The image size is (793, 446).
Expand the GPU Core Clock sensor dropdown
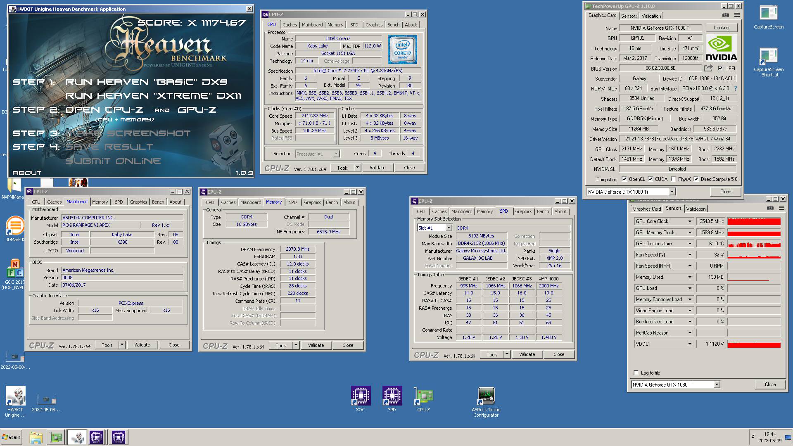[x=689, y=221]
